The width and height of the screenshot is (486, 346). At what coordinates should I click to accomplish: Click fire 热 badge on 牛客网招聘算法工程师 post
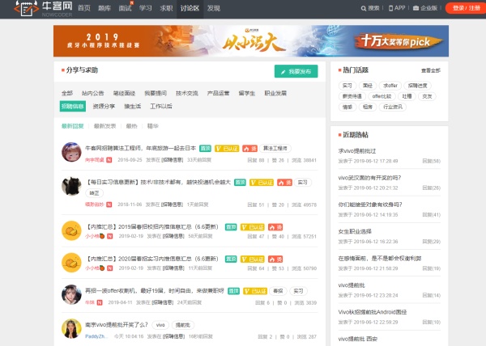click(x=249, y=149)
